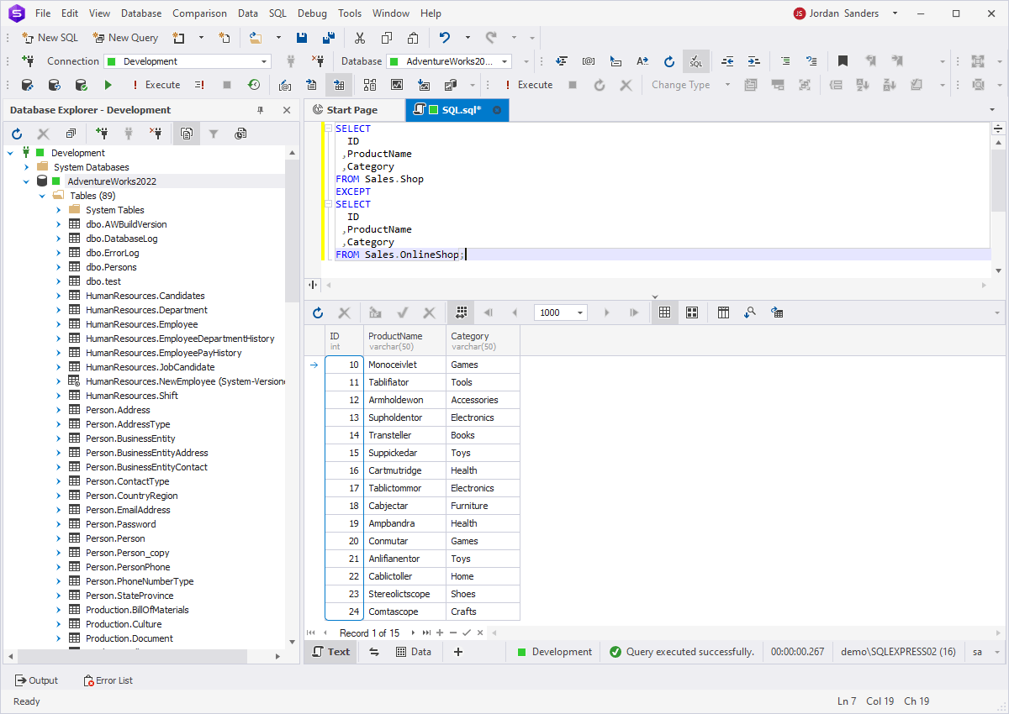Open the File menu
The height and width of the screenshot is (714, 1009).
[x=43, y=13]
